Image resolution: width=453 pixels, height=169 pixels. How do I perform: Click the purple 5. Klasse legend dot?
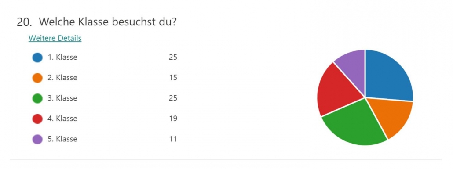pos(37,139)
